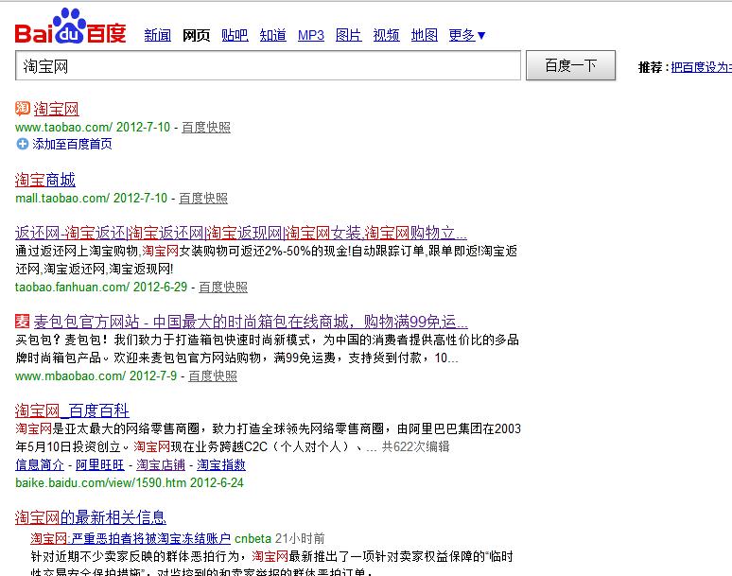Image resolution: width=732 pixels, height=576 pixels.
Task: Expand the 更多 dropdown menu
Action: click(x=467, y=35)
